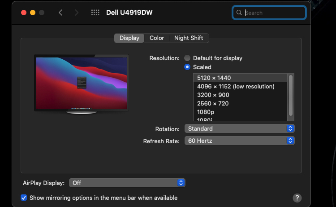336x207 pixels.
Task: Switch to the Color tab
Action: click(x=157, y=38)
